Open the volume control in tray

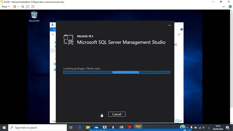coord(204,128)
